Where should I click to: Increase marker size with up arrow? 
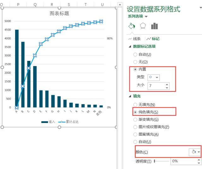point(167,84)
